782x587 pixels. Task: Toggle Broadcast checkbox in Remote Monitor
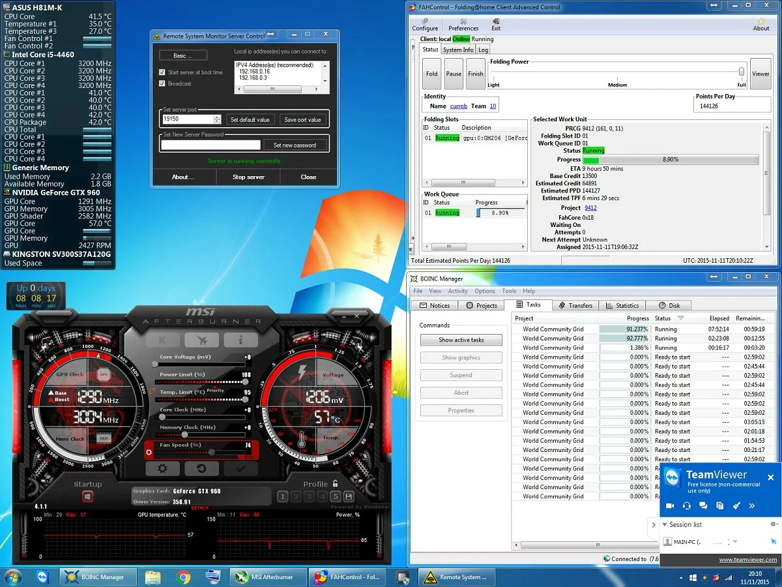pos(162,83)
